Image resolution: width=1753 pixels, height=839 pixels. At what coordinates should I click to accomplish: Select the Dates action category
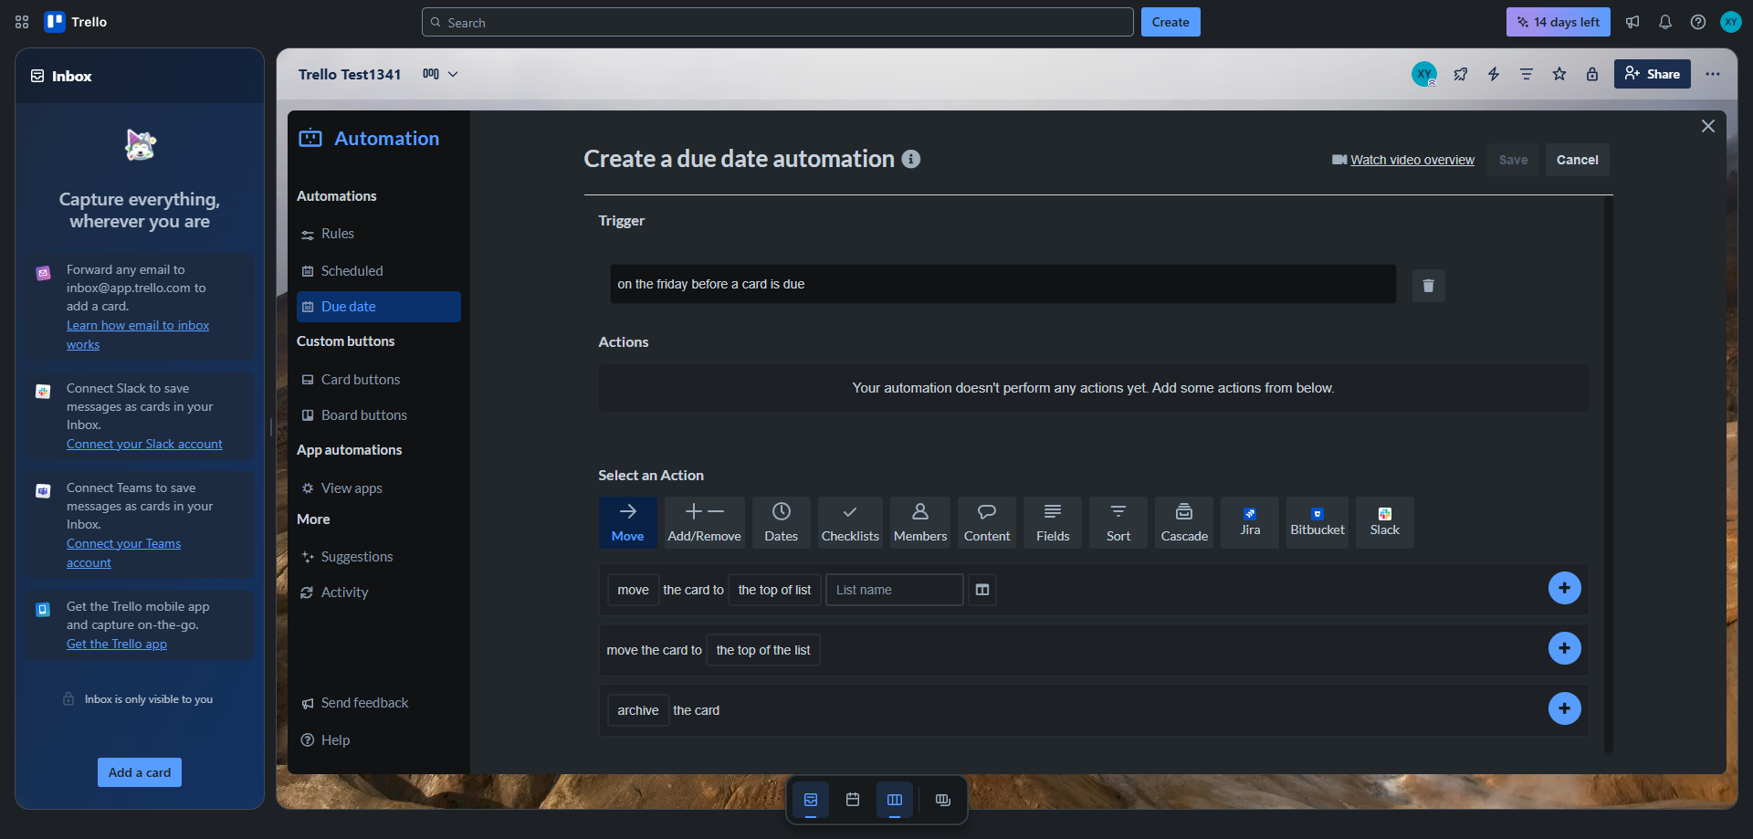click(782, 522)
